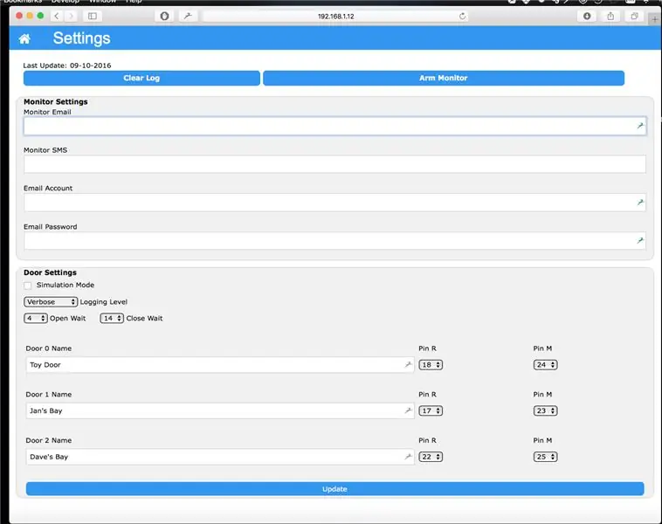Change Door 0 Pin M value 24

[545, 364]
